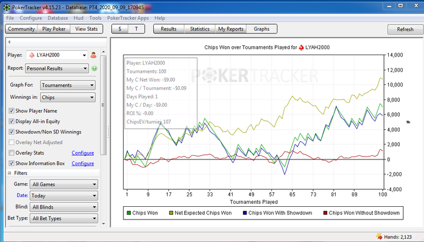Uncheck Show Player Name
This screenshot has width=424, height=242.
coord(12,111)
